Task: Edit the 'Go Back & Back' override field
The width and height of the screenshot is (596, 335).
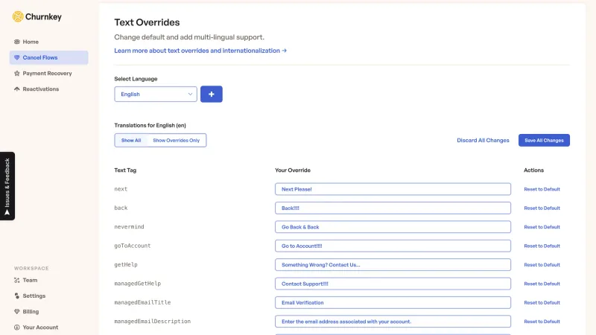Action: pyautogui.click(x=393, y=227)
